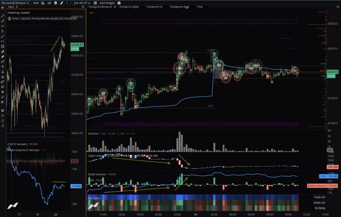Open the code editor icon

click(x=49, y=3)
